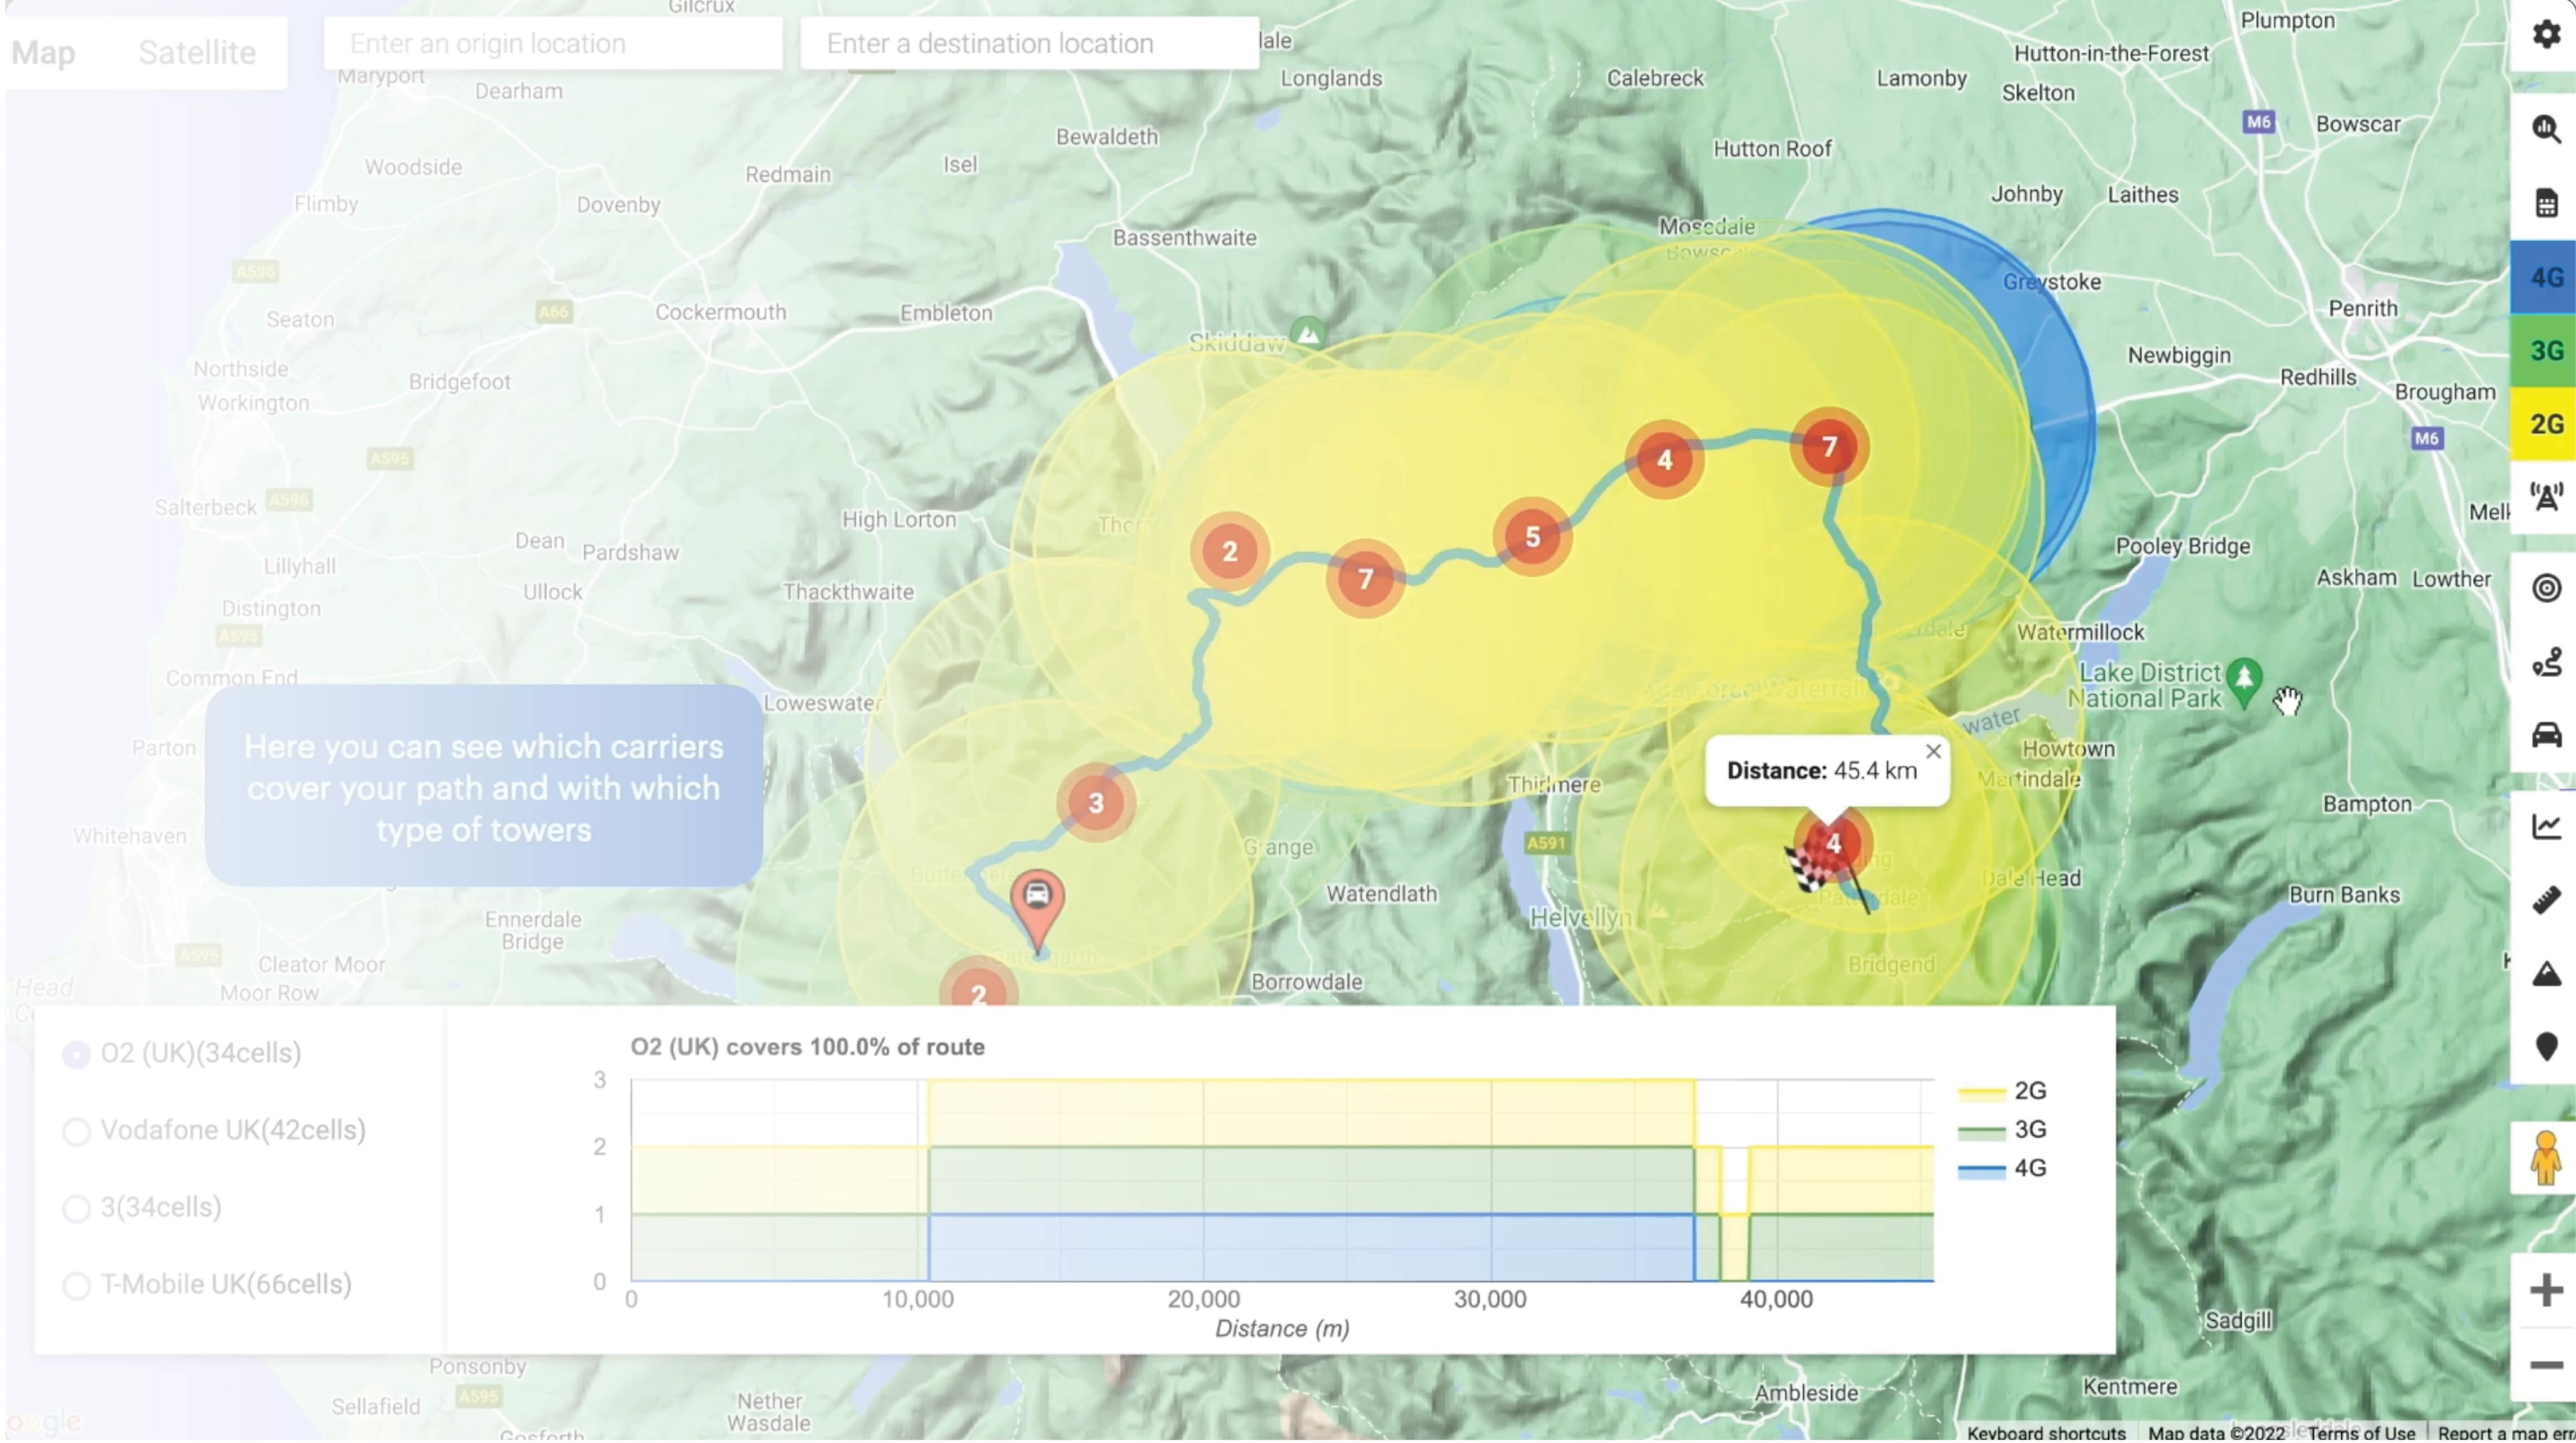Select T-Mobile UK carrier radio button
Screen dimensions: 2576x1443
click(x=76, y=1285)
